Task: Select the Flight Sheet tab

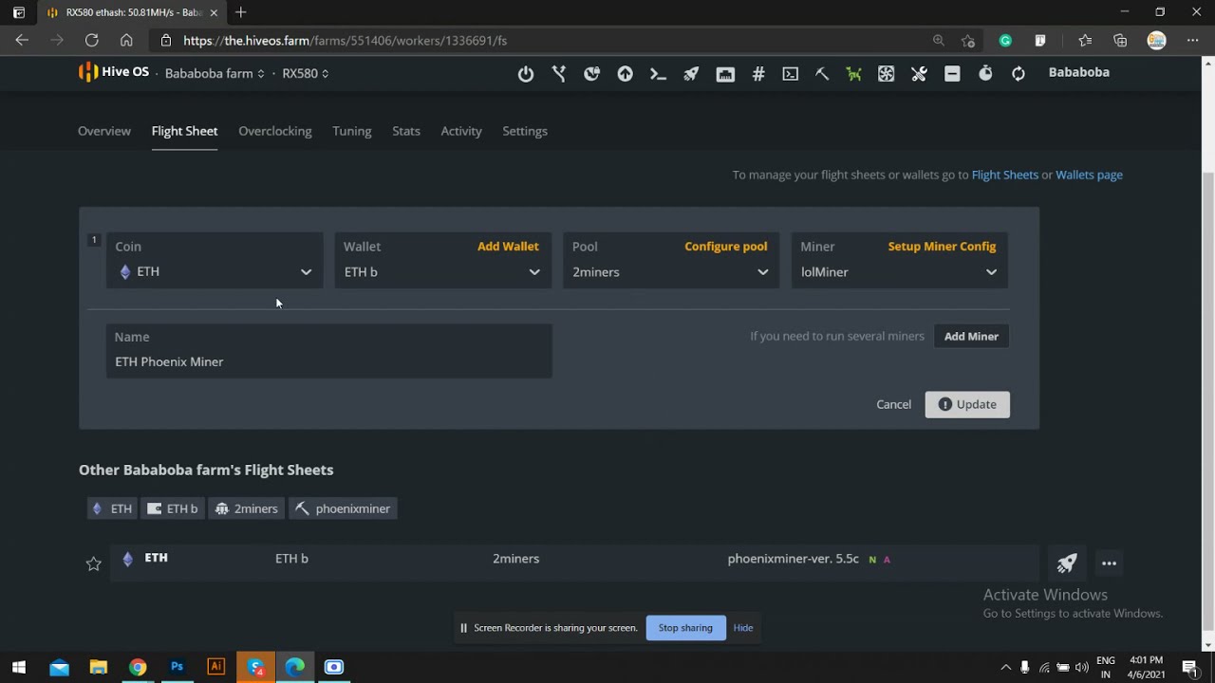Action: point(184,131)
